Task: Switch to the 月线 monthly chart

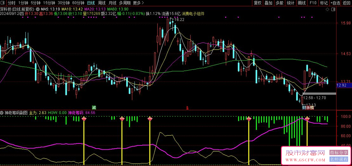Action: click(113, 3)
